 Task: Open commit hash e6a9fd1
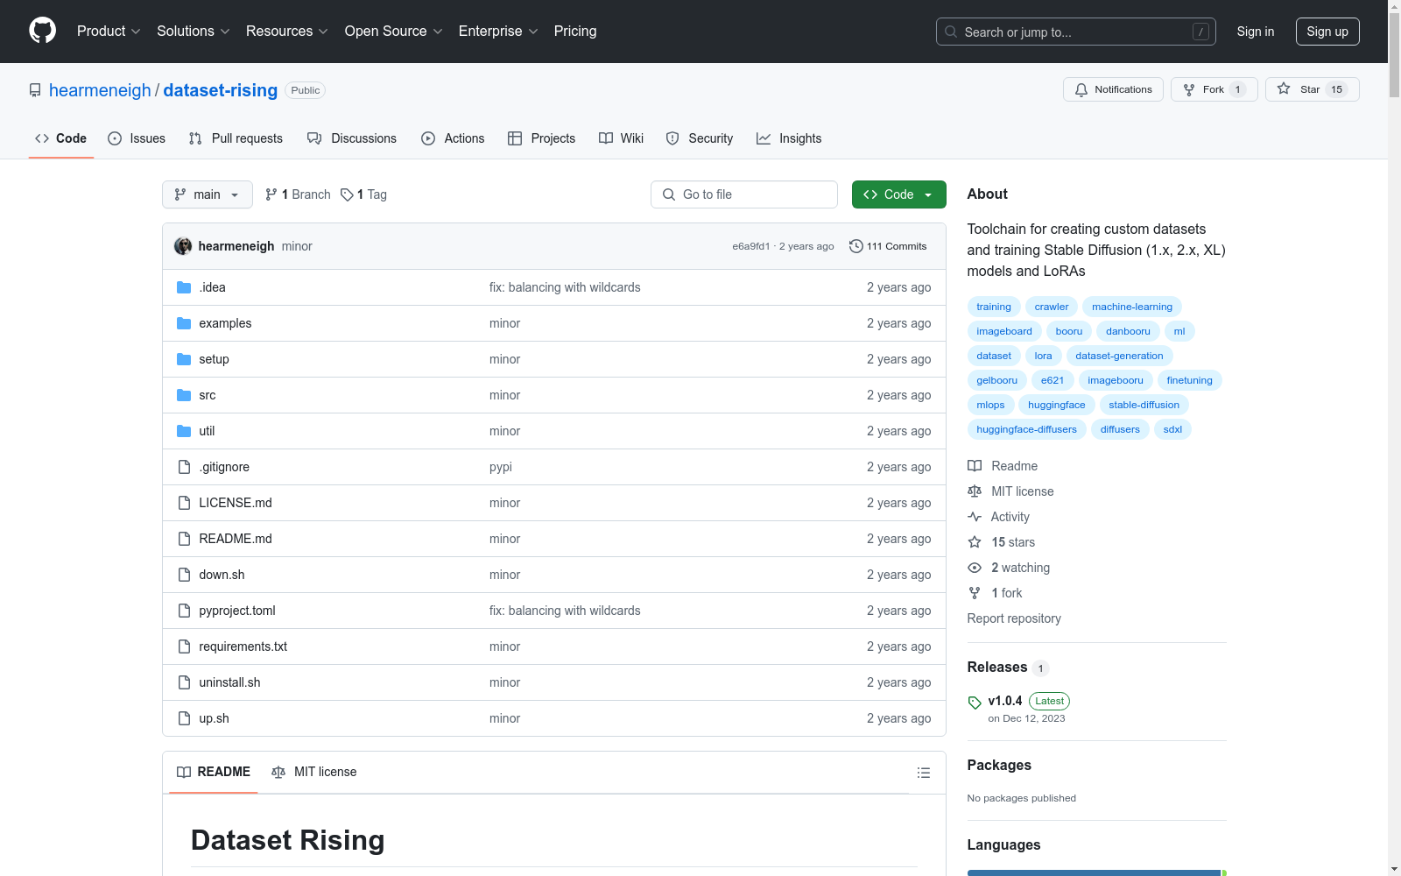(x=751, y=246)
